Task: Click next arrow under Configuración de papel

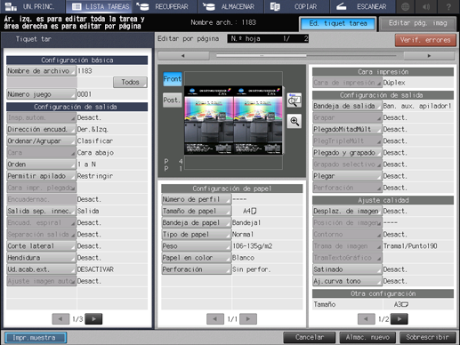Action: tap(248, 319)
